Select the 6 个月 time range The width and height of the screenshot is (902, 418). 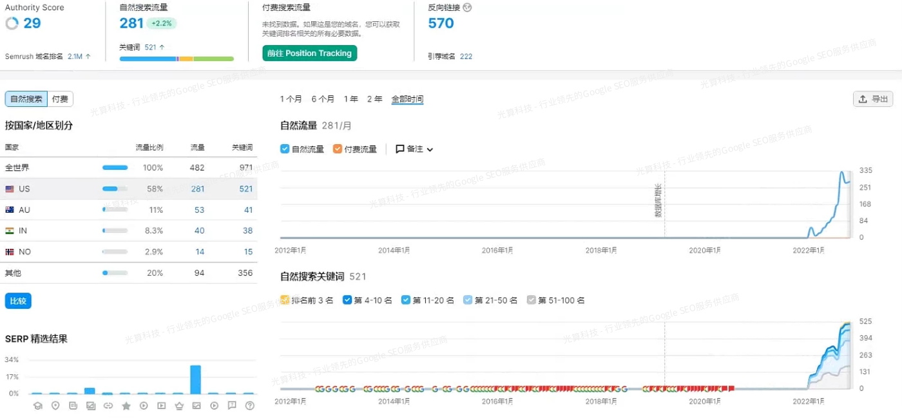coord(323,99)
